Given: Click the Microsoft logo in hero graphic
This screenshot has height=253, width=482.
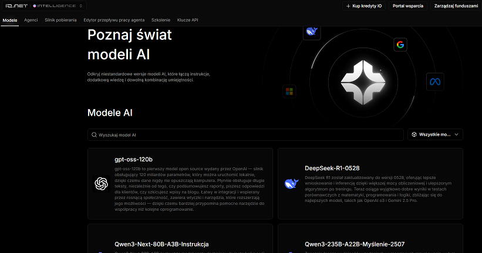Looking at the screenshot, I should point(289,92).
